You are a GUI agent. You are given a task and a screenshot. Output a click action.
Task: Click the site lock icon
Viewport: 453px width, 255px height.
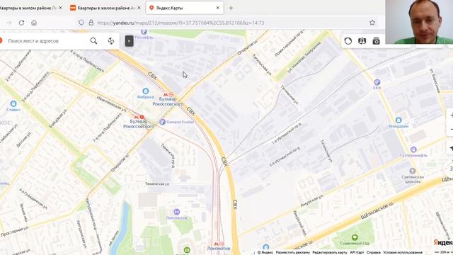tap(91, 23)
